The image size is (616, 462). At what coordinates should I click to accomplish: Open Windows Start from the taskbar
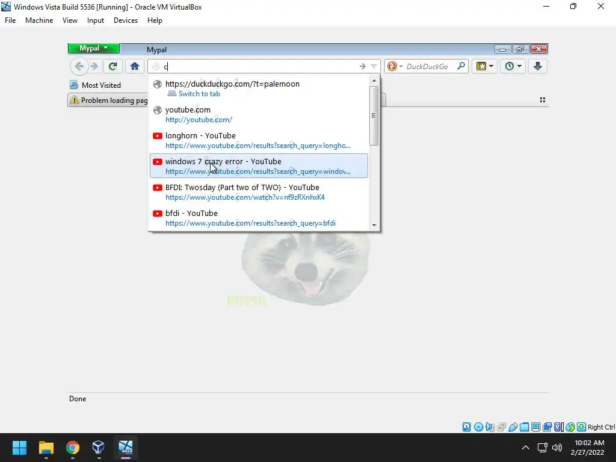click(x=19, y=448)
